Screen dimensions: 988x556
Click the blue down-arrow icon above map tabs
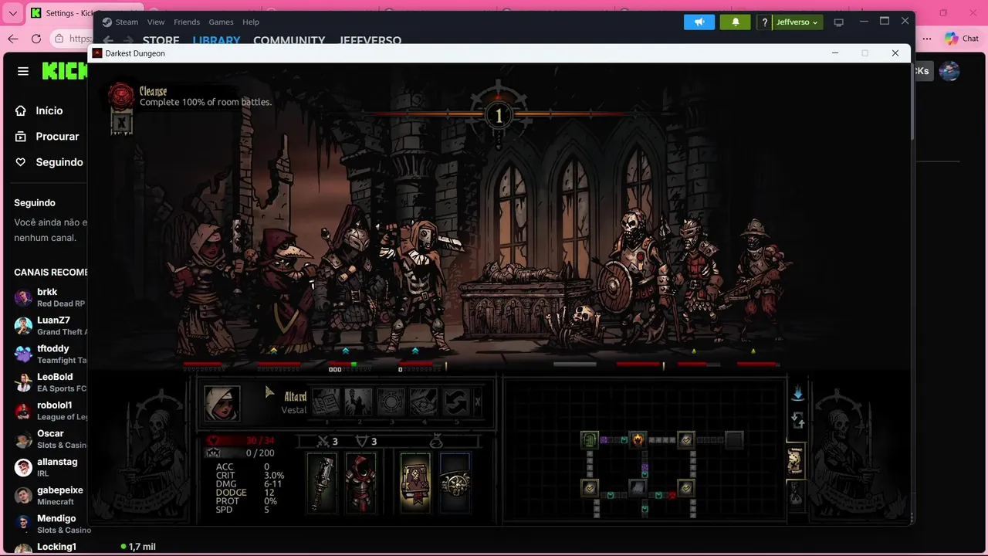pyautogui.click(x=797, y=394)
